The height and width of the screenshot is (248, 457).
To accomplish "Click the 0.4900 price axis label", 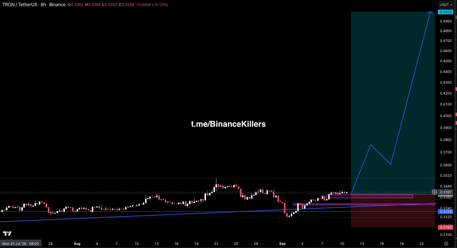I will [445, 21].
